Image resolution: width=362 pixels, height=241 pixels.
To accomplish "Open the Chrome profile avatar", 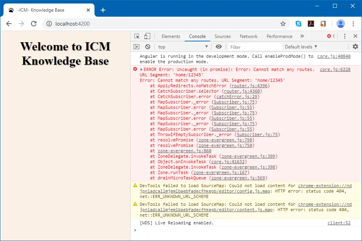I will pyautogui.click(x=341, y=24).
